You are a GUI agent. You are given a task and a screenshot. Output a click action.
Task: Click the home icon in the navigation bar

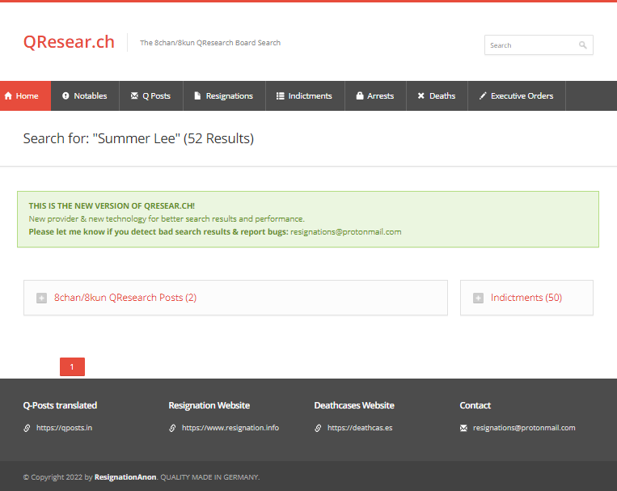pos(8,95)
